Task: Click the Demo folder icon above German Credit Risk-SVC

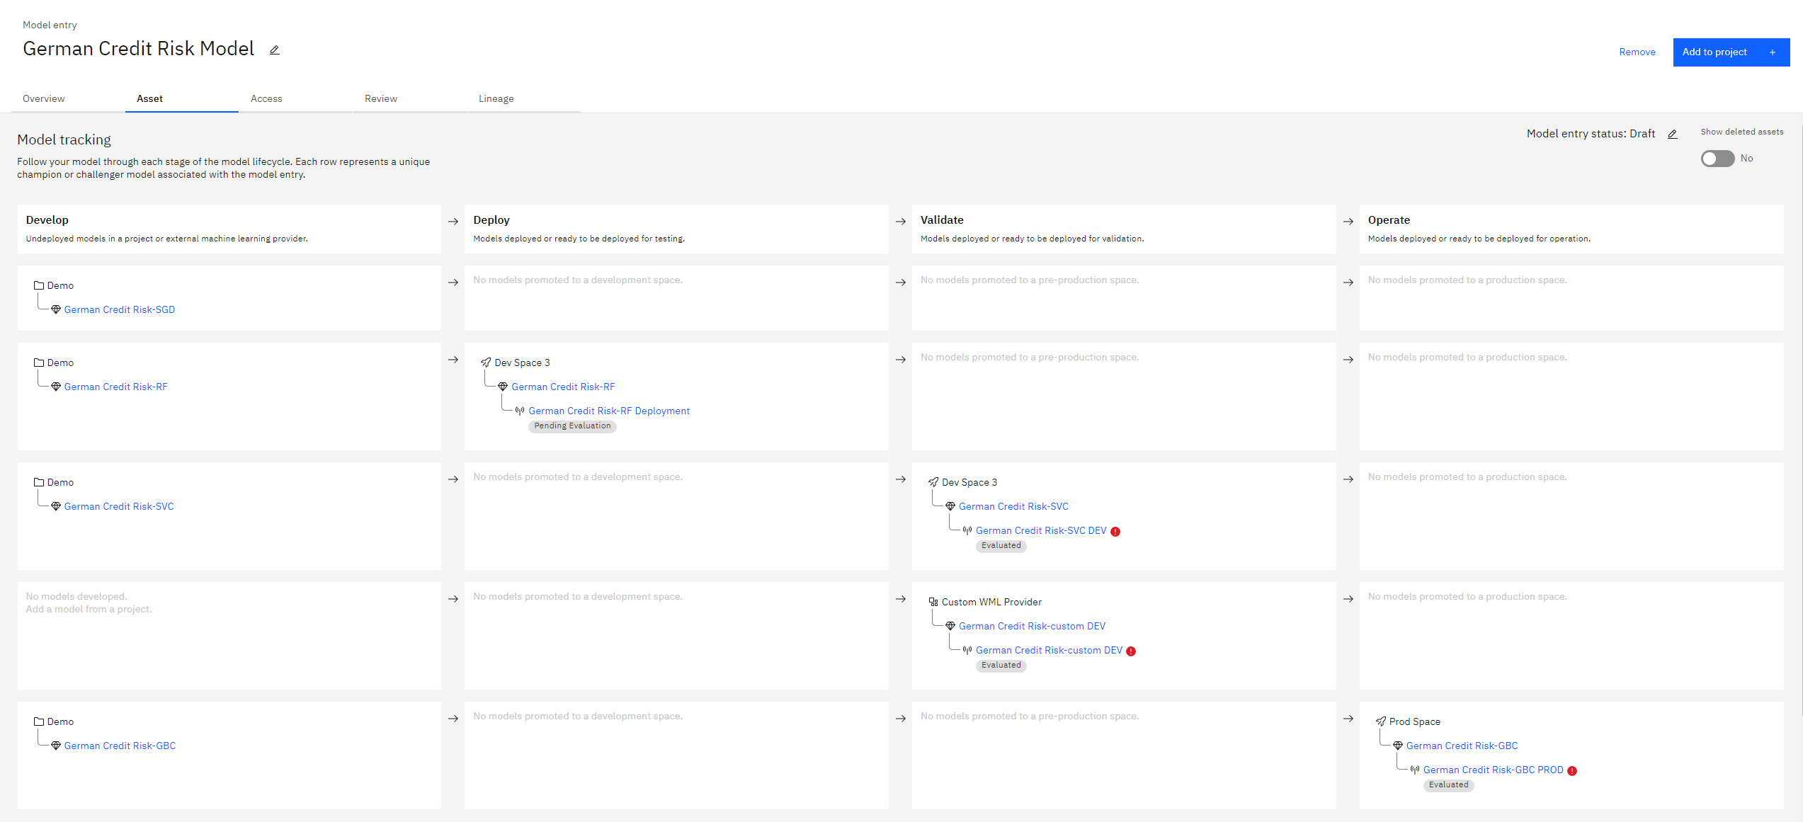Action: point(39,483)
